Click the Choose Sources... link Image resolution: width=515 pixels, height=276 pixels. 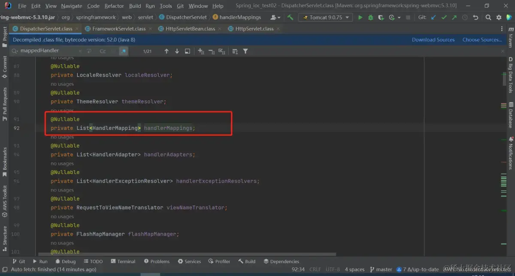click(x=482, y=40)
